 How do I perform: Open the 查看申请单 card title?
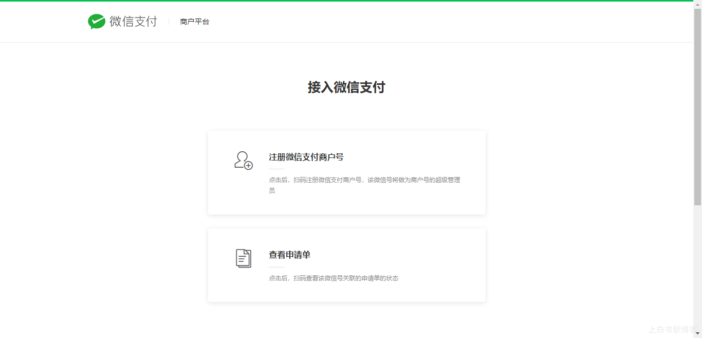pos(289,255)
